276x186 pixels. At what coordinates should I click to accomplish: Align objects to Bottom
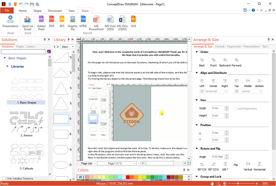click(259, 83)
